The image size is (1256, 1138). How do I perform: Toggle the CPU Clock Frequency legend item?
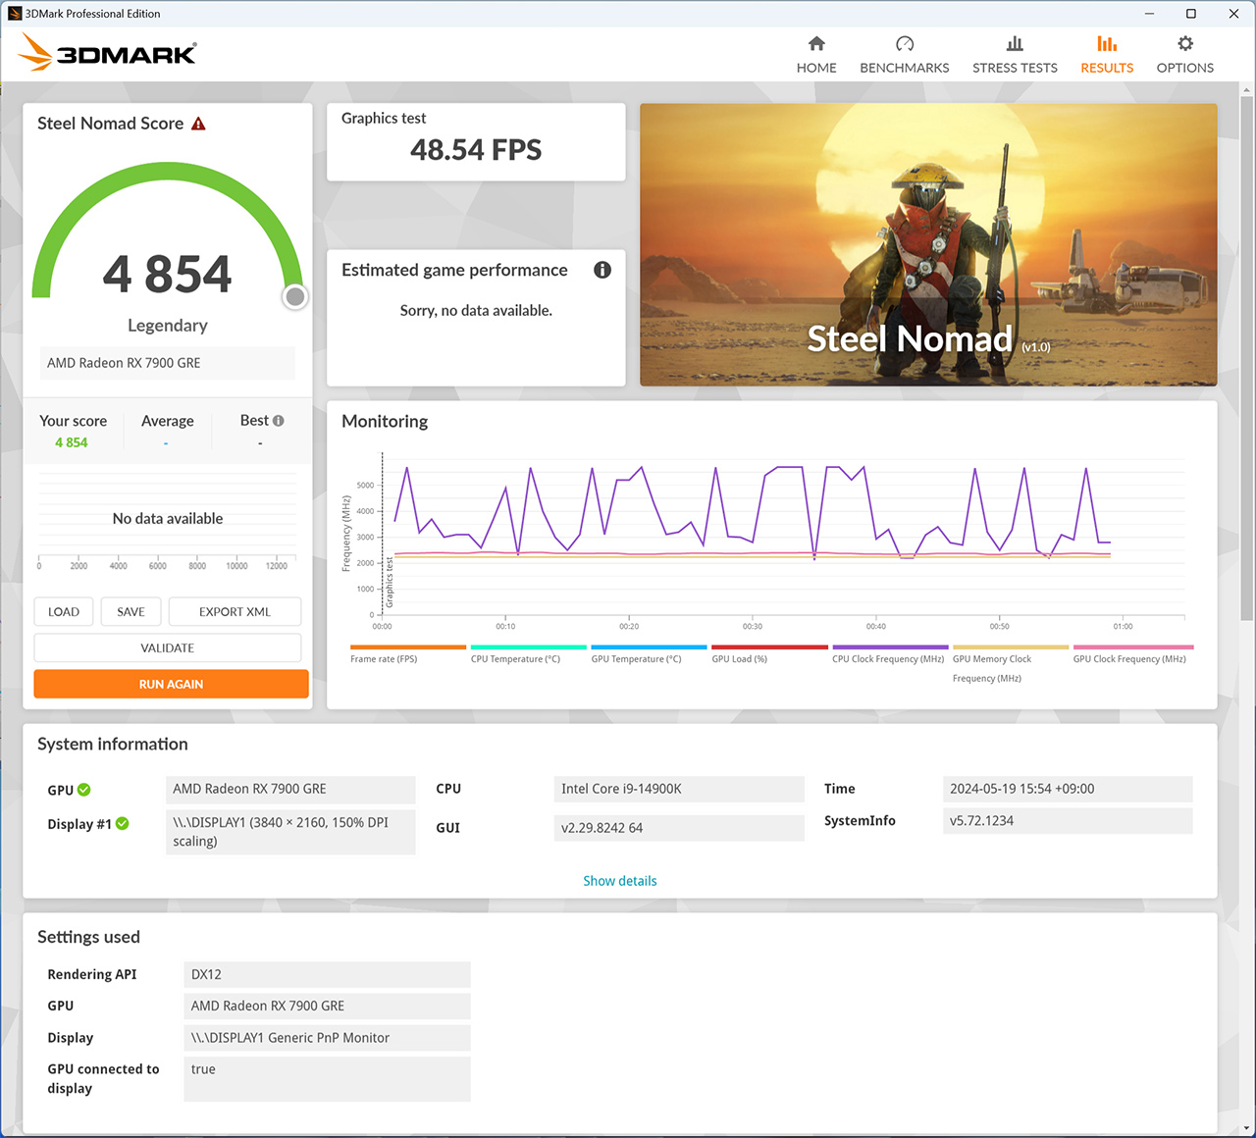890,652
